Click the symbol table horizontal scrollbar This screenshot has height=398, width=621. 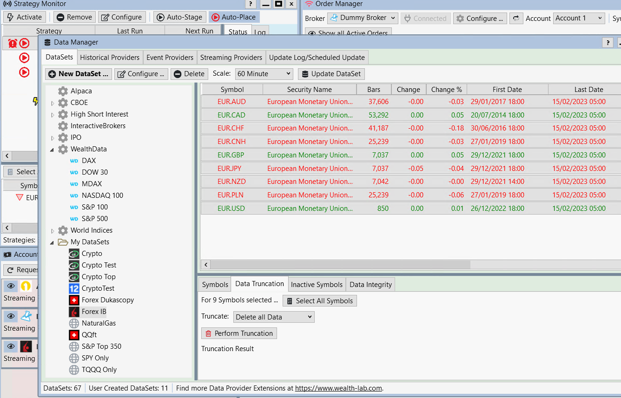click(x=341, y=265)
